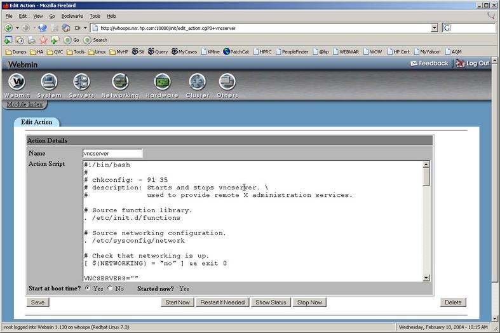500x333 pixels.
Task: Open the Webmin category icon
Action: 17,82
